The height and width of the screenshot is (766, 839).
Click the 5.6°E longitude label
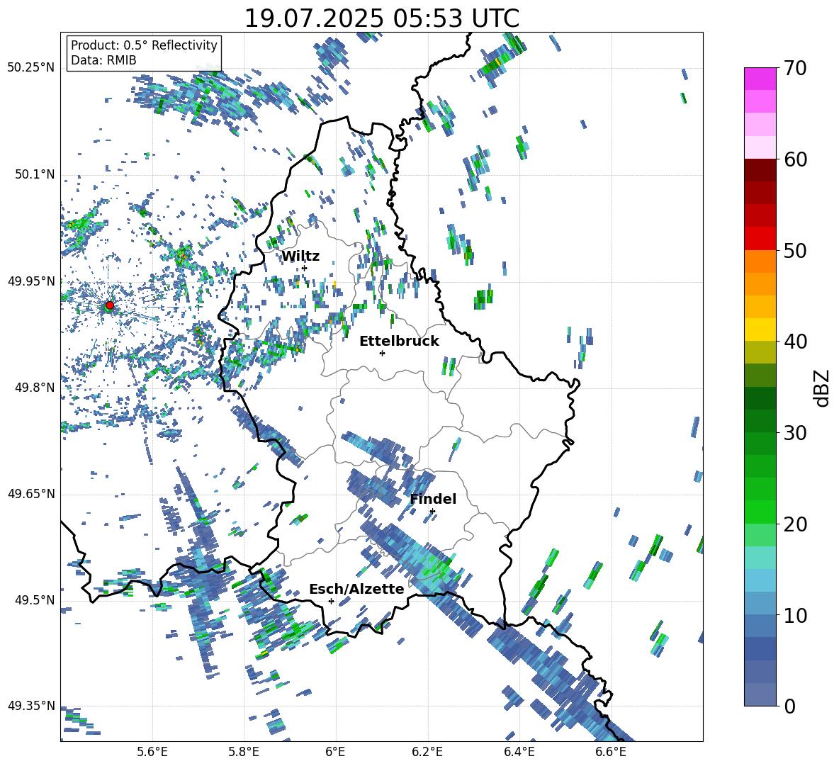click(x=152, y=752)
